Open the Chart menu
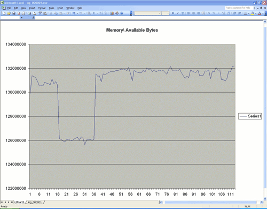Viewport: 267px width, 209px height. [x=60, y=8]
